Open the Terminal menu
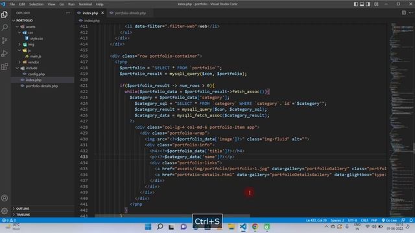The image size is (415, 233). click(x=85, y=4)
